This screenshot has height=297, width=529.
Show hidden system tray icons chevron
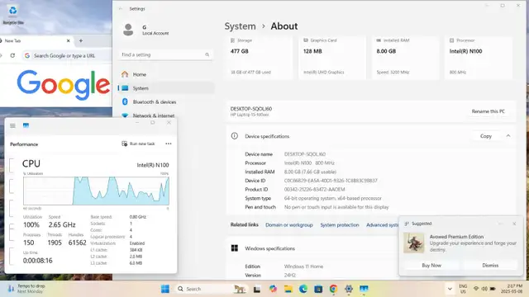[x=450, y=289]
